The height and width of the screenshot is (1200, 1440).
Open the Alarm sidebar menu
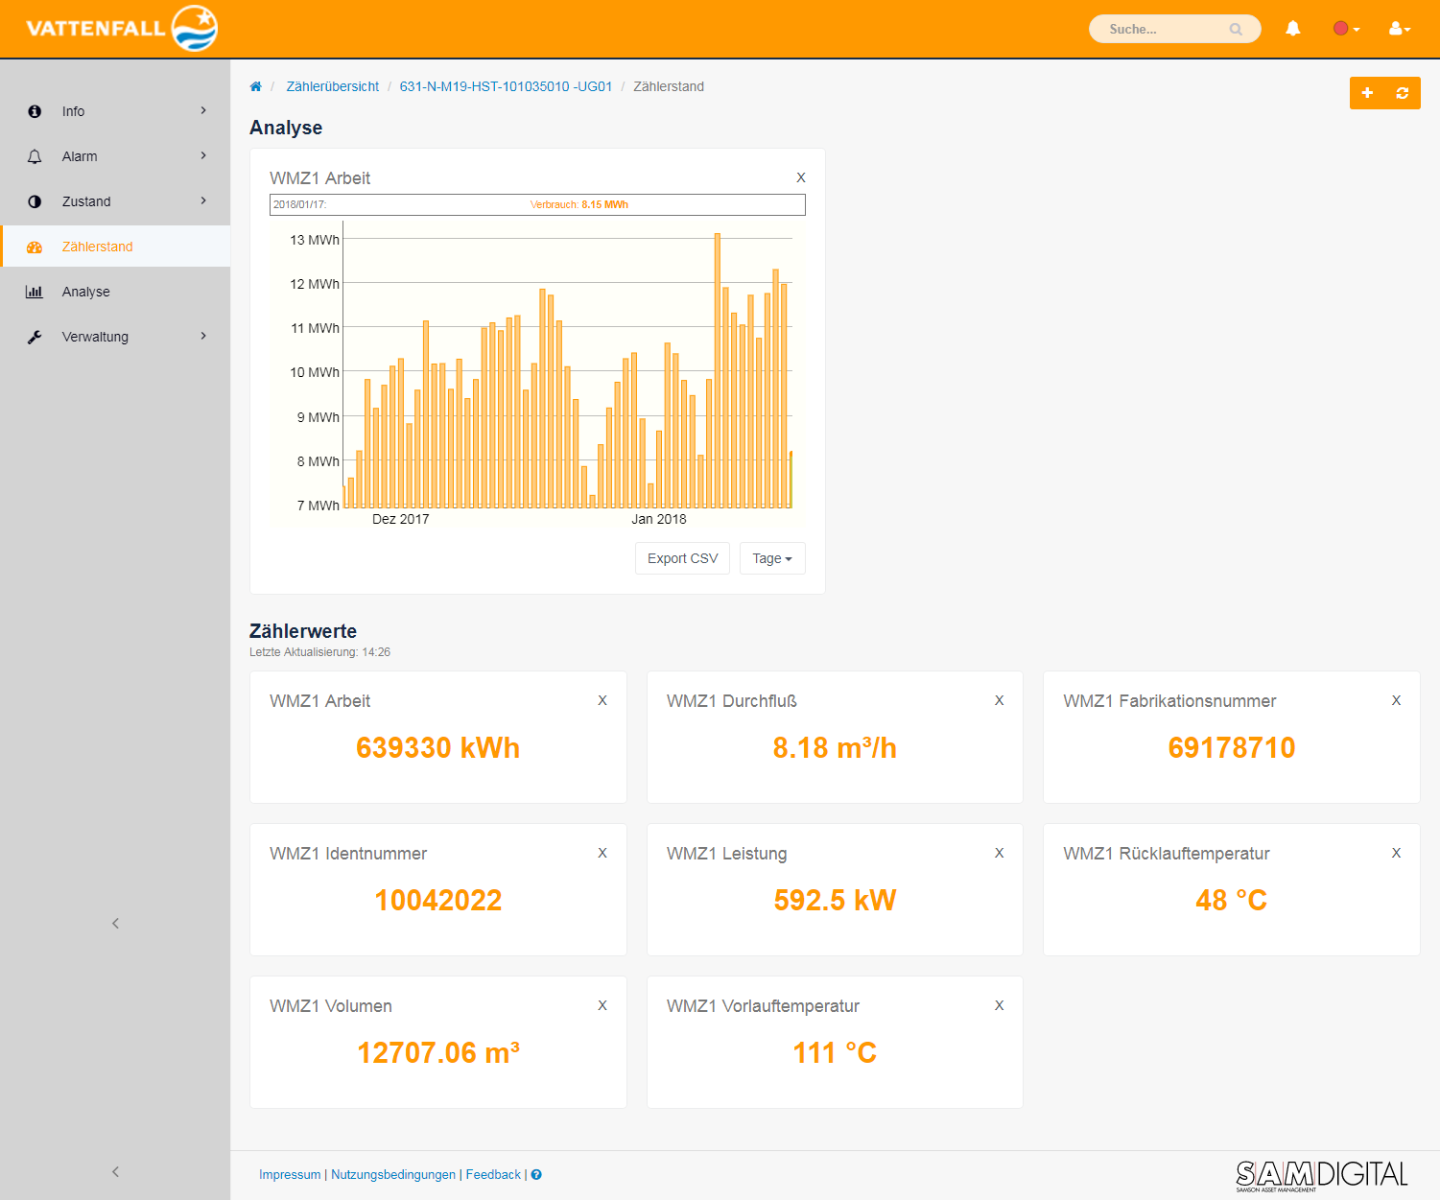click(x=115, y=156)
